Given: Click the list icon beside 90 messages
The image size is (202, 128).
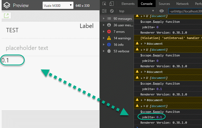Looking at the screenshot, I should coord(109,18).
